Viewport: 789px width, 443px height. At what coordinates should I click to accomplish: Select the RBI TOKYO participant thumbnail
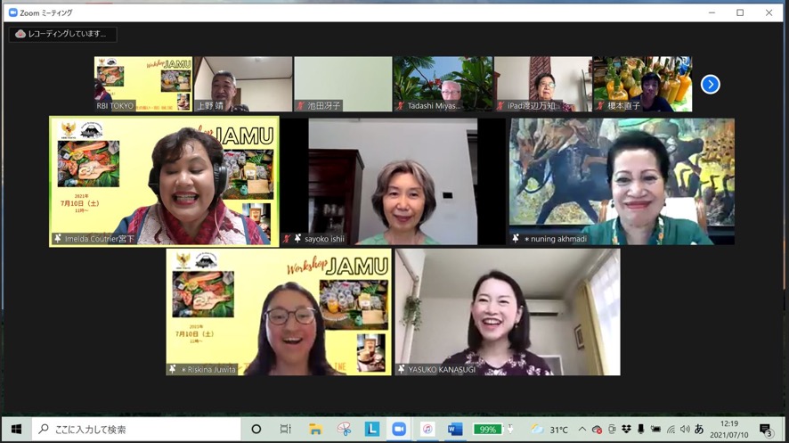click(x=143, y=84)
